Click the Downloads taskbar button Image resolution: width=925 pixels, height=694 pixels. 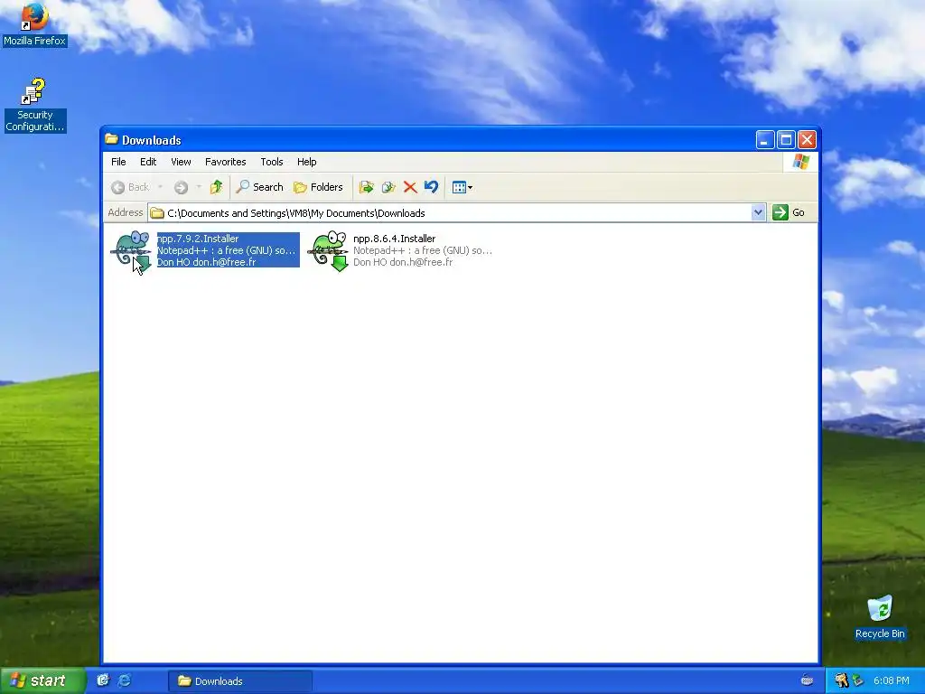[x=240, y=681]
